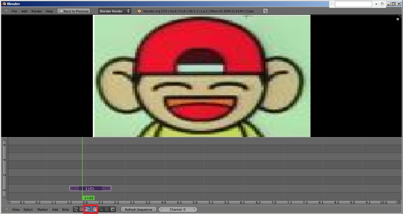Select Image Preview display mode icon
The height and width of the screenshot is (214, 403).
95,209
